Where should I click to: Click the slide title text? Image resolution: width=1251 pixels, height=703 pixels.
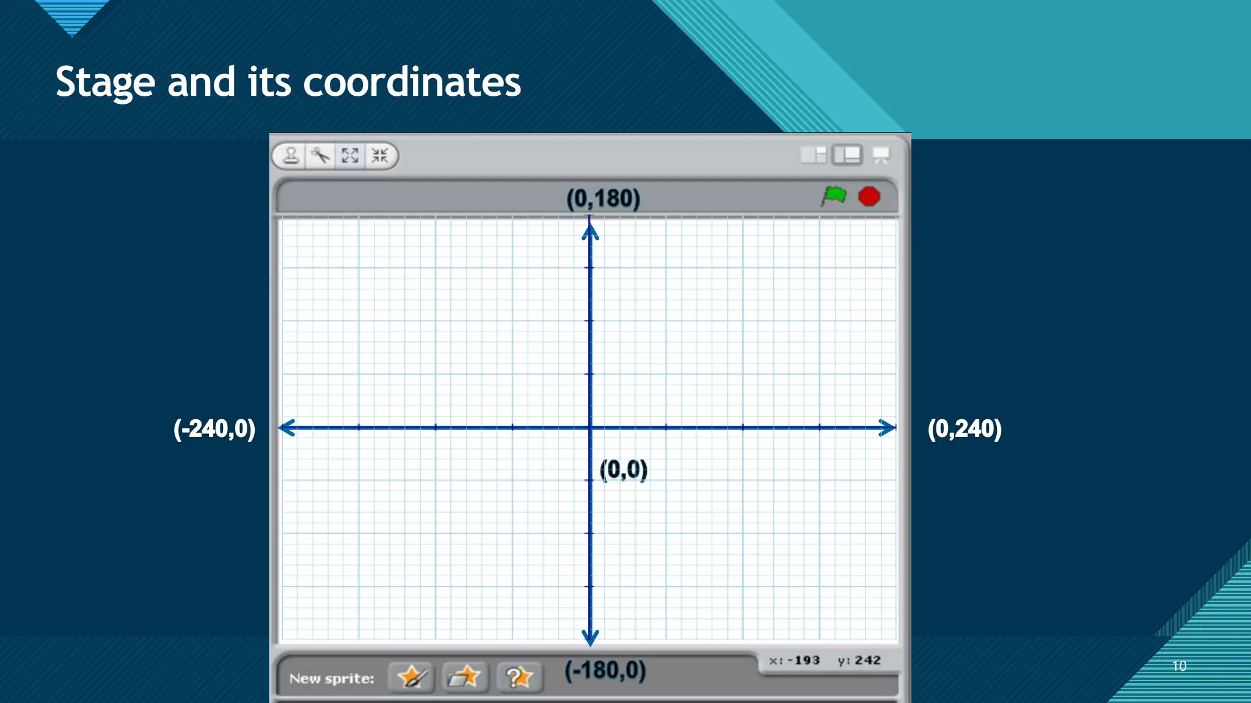[288, 82]
